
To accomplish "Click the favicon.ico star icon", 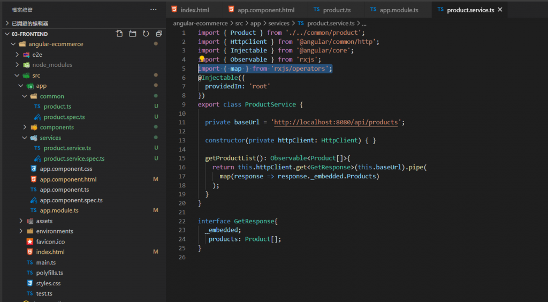I will tap(30, 241).
